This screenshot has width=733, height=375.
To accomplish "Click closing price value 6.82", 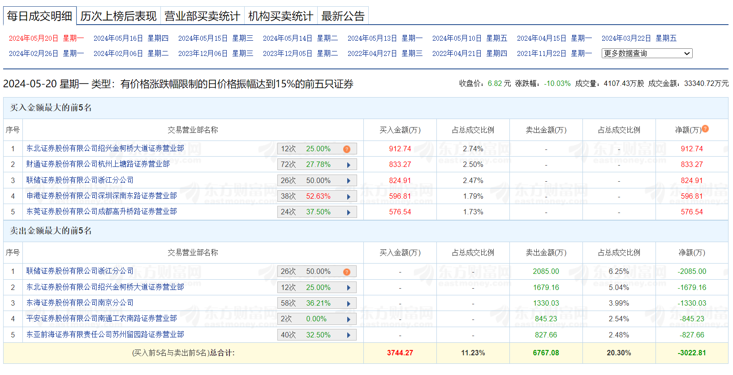I will tap(495, 84).
